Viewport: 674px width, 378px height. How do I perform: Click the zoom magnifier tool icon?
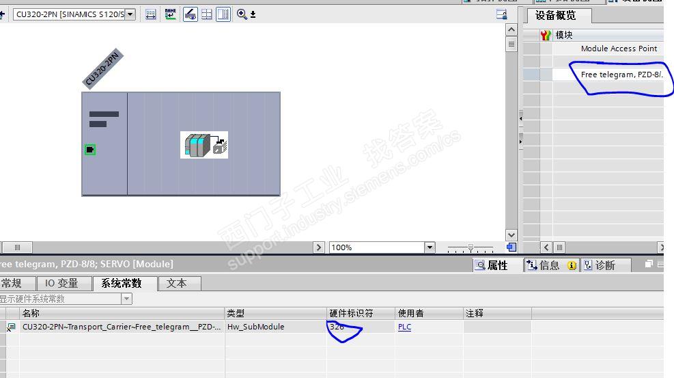(x=242, y=14)
